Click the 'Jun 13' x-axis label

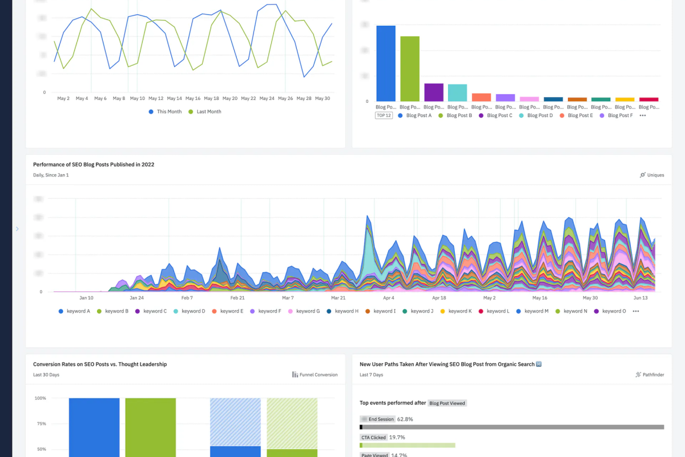click(640, 298)
